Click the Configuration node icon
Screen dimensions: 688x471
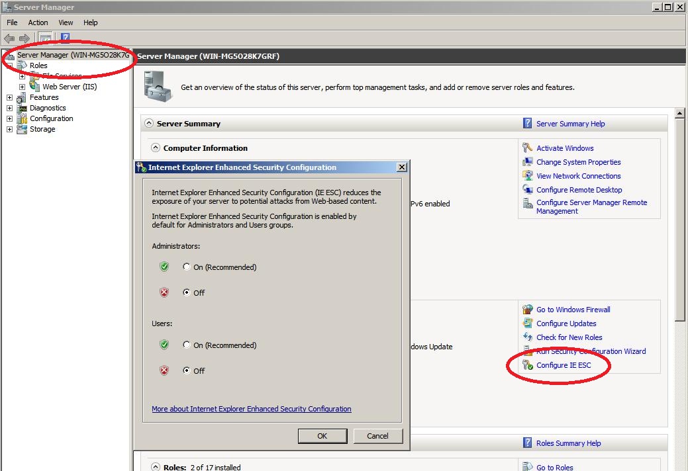pyautogui.click(x=21, y=118)
